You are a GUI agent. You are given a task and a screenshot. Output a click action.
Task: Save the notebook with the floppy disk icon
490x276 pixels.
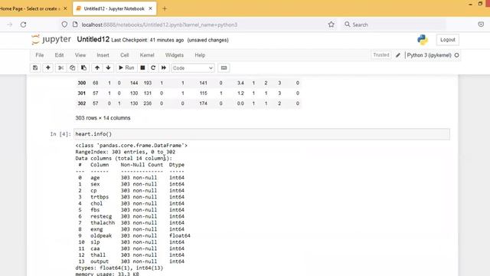[x=35, y=68]
